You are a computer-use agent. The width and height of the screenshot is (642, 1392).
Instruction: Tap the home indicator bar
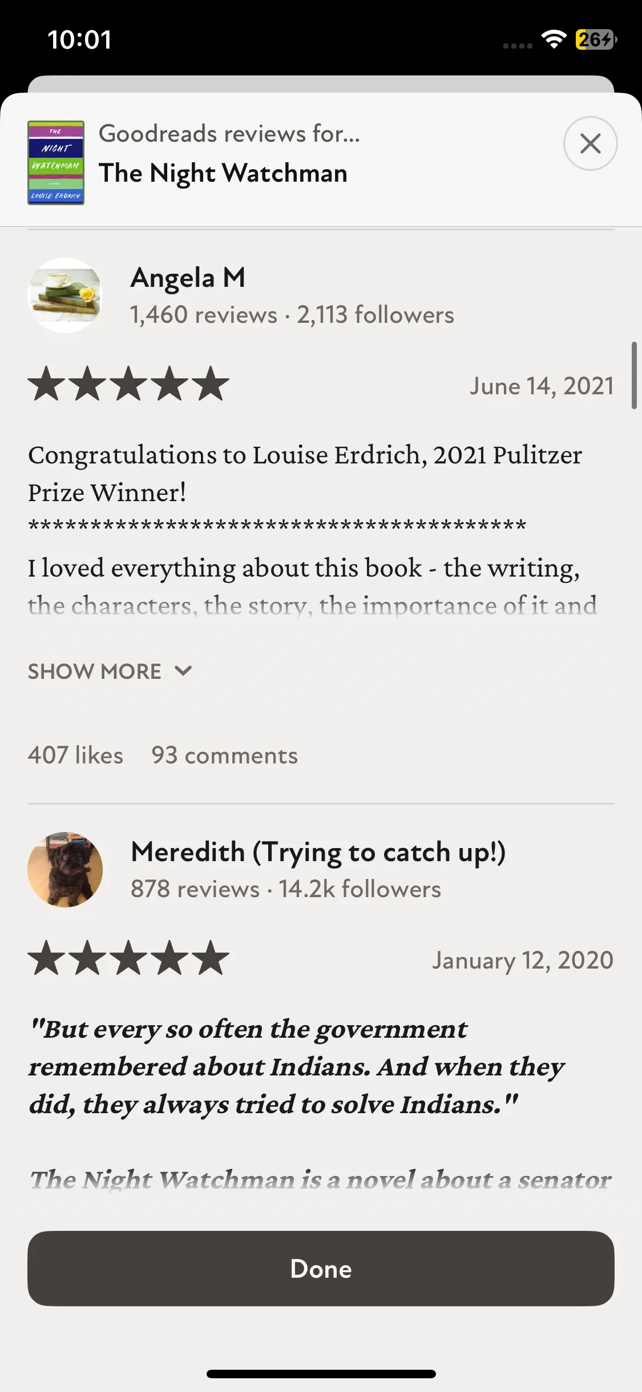[321, 1374]
